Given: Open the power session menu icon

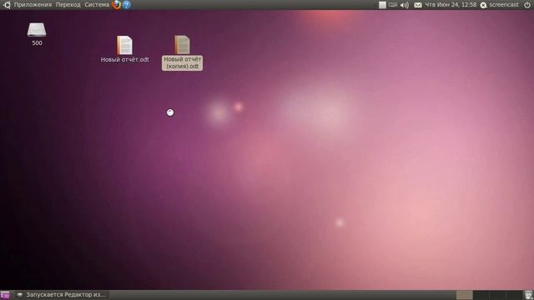Looking at the screenshot, I should click(527, 5).
